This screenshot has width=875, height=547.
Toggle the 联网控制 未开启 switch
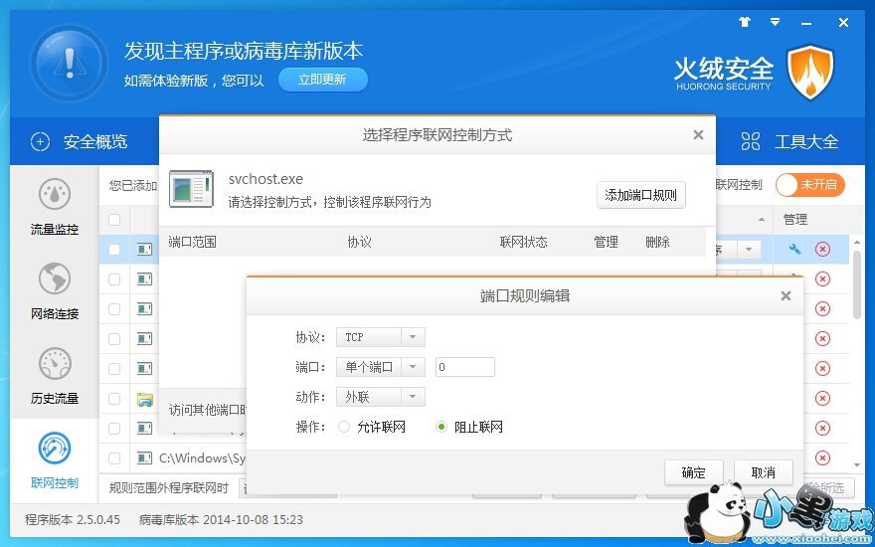coord(810,185)
